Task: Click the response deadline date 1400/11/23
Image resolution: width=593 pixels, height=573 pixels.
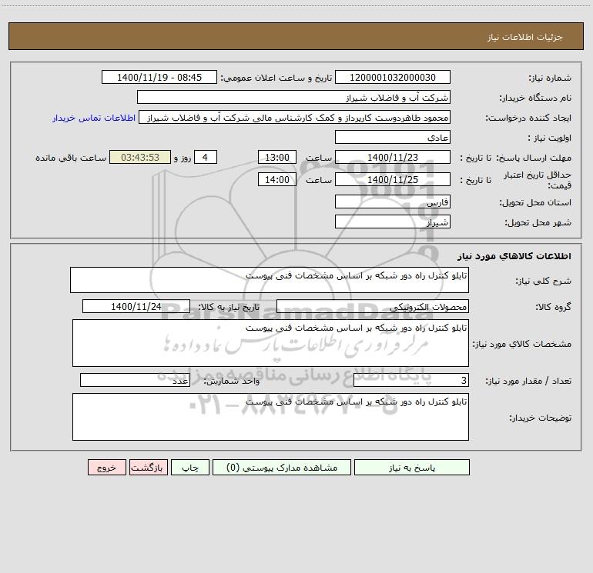Action: tap(393, 157)
